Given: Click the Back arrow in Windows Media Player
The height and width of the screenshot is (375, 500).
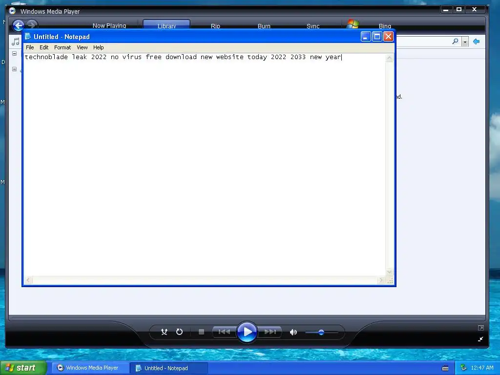Looking at the screenshot, I should click(x=18, y=25).
